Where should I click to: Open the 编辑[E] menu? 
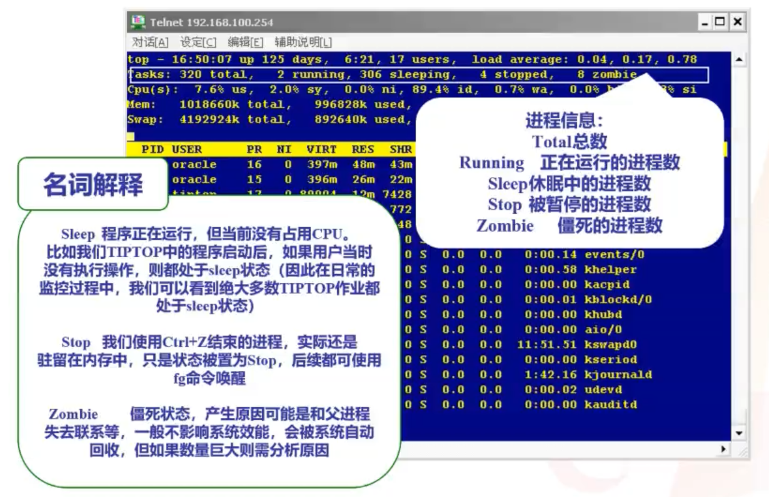click(x=246, y=43)
